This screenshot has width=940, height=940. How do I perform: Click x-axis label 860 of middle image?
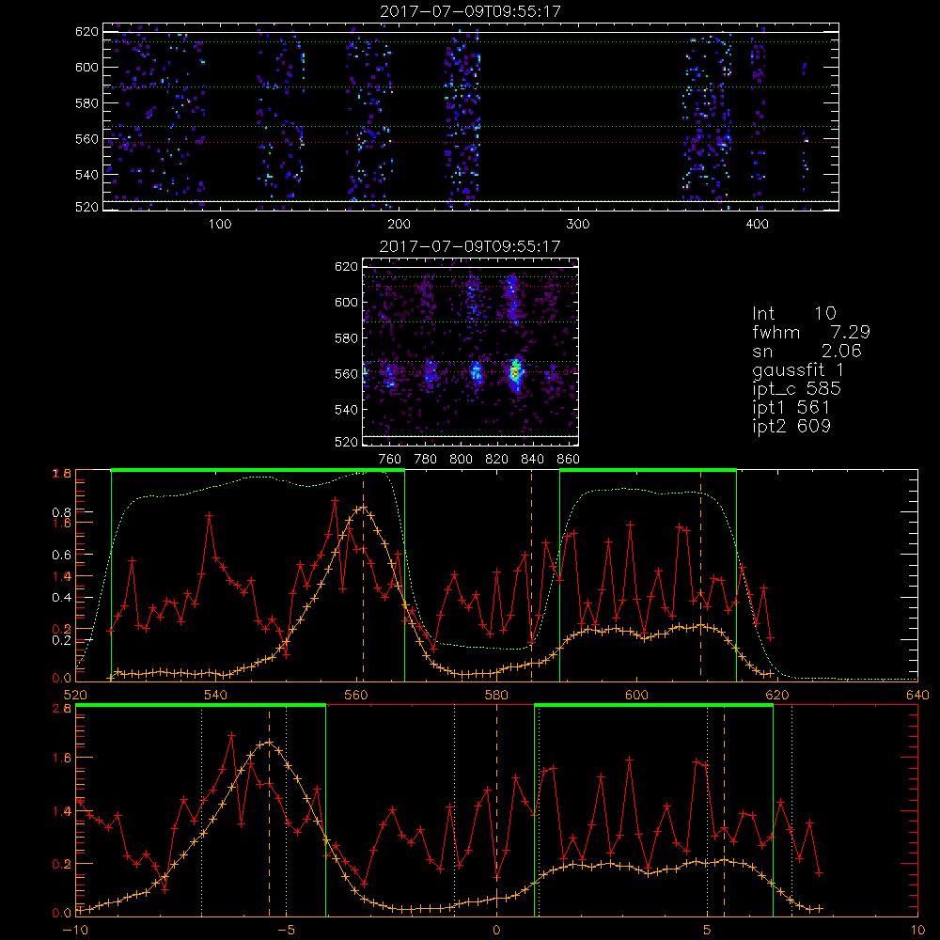click(x=569, y=460)
